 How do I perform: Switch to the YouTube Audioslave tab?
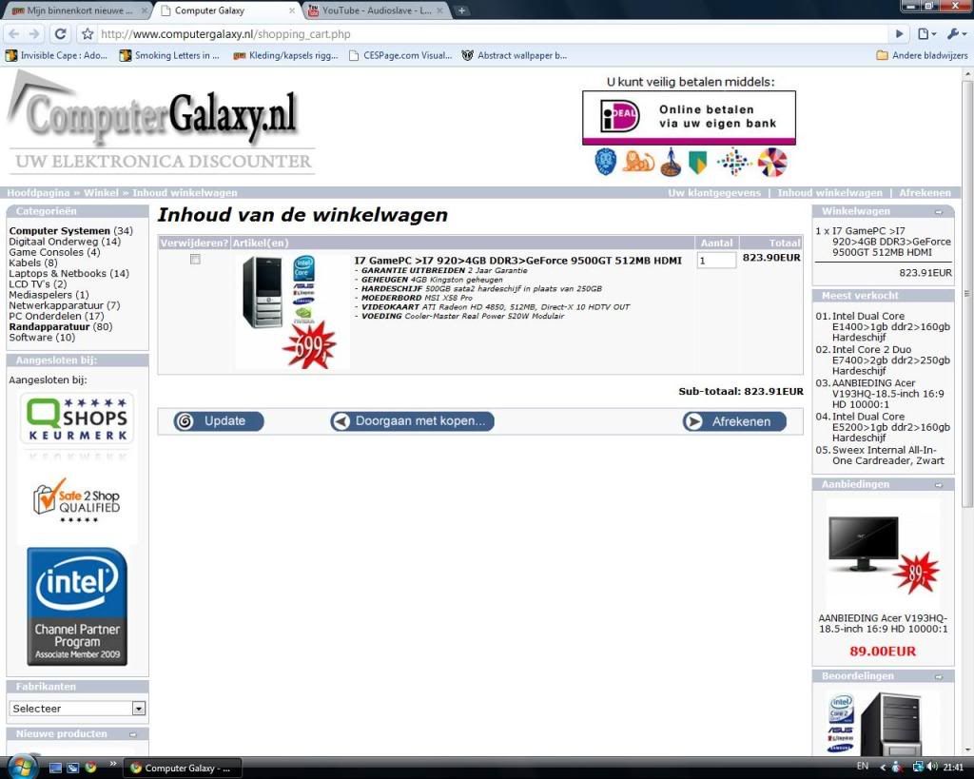point(377,10)
